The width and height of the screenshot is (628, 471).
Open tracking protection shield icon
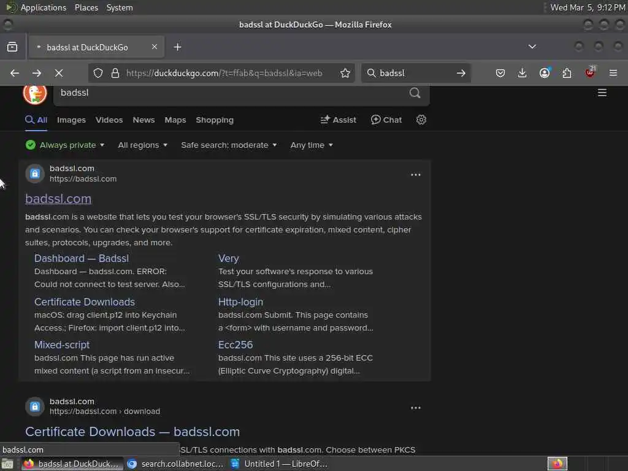[98, 73]
